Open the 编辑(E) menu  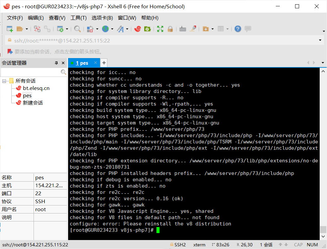click(36, 18)
